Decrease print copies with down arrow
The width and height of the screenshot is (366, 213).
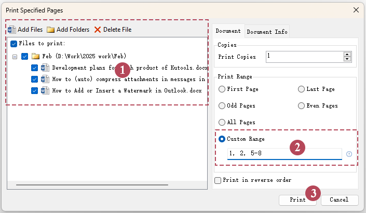coord(347,59)
